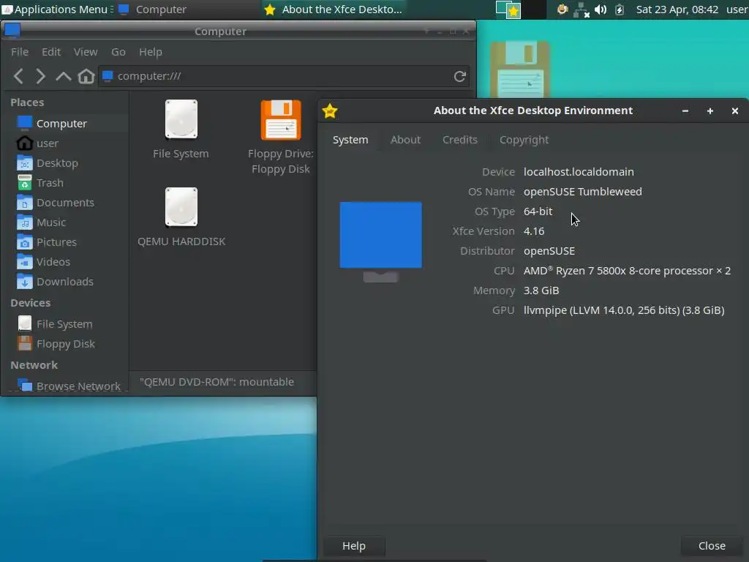Viewport: 749px width, 562px height.
Task: Open the Go menu in Computer window
Action: point(118,52)
